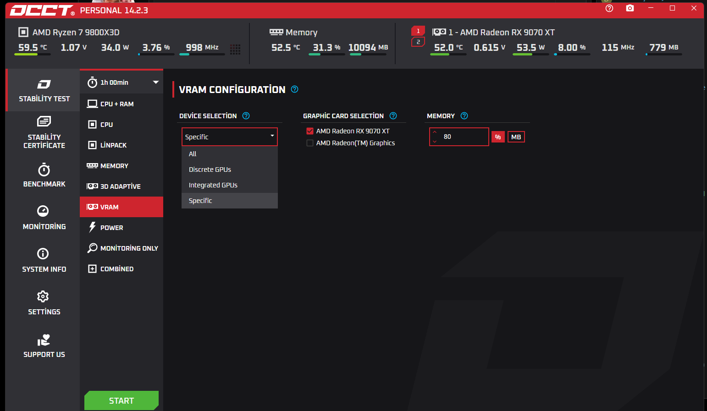This screenshot has width=707, height=411.
Task: Open the help question mark in title bar
Action: point(609,8)
